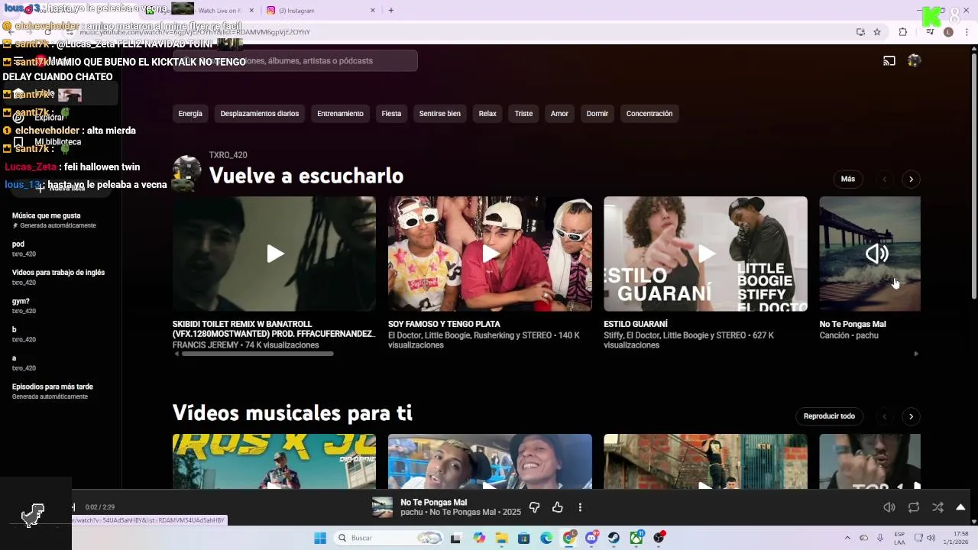Select the Relax chip

point(487,114)
